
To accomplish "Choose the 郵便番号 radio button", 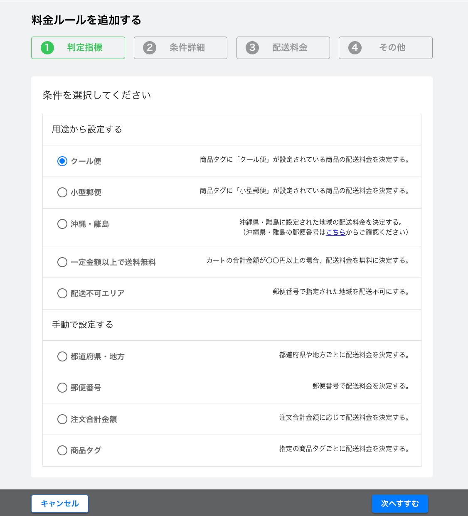I will [62, 388].
